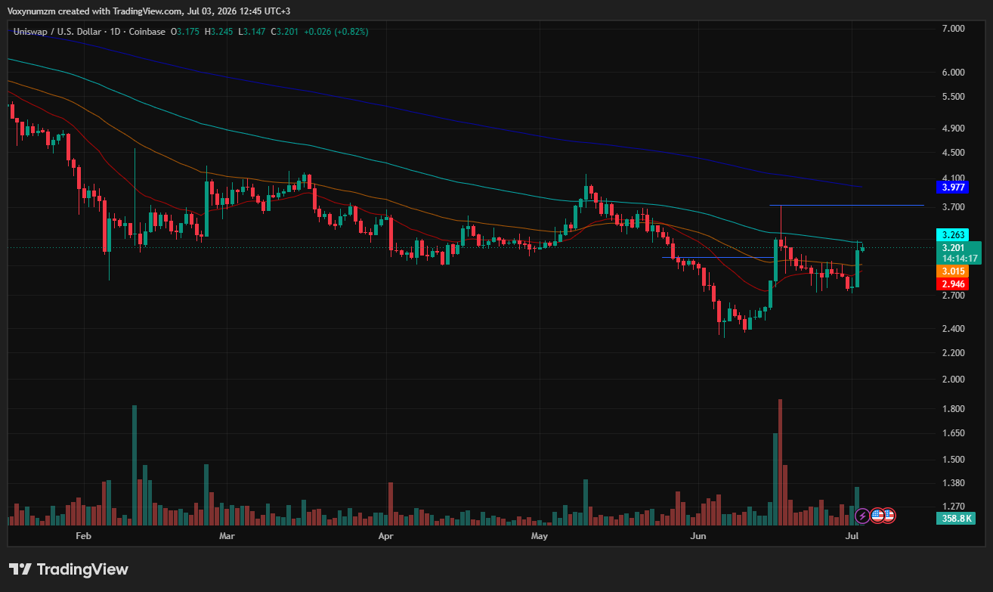Click the 4.500 price axis label

click(954, 153)
